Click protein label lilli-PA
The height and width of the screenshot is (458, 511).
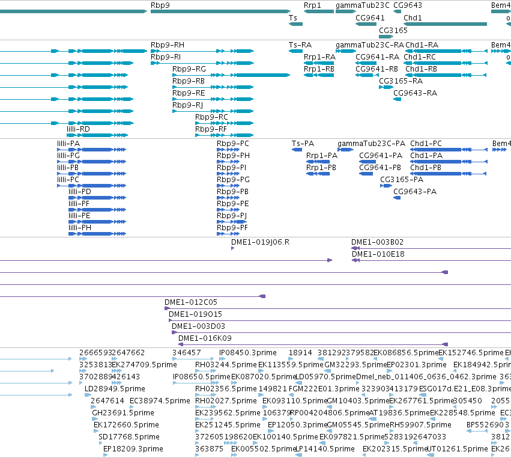click(x=68, y=144)
